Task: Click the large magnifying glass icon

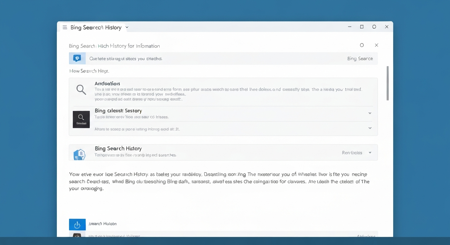Action: coord(81,90)
